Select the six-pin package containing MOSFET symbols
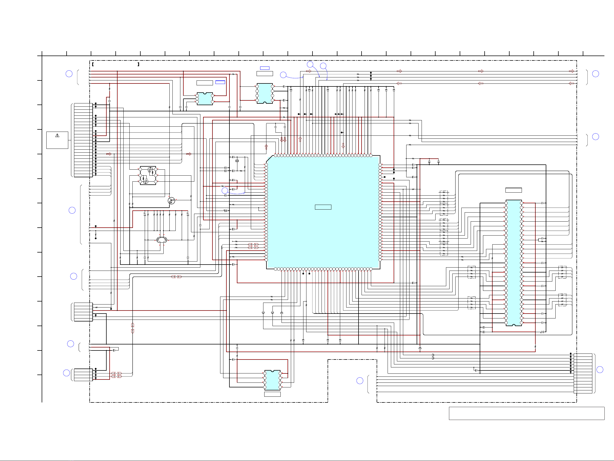This screenshot has width=614, height=461. [148, 175]
